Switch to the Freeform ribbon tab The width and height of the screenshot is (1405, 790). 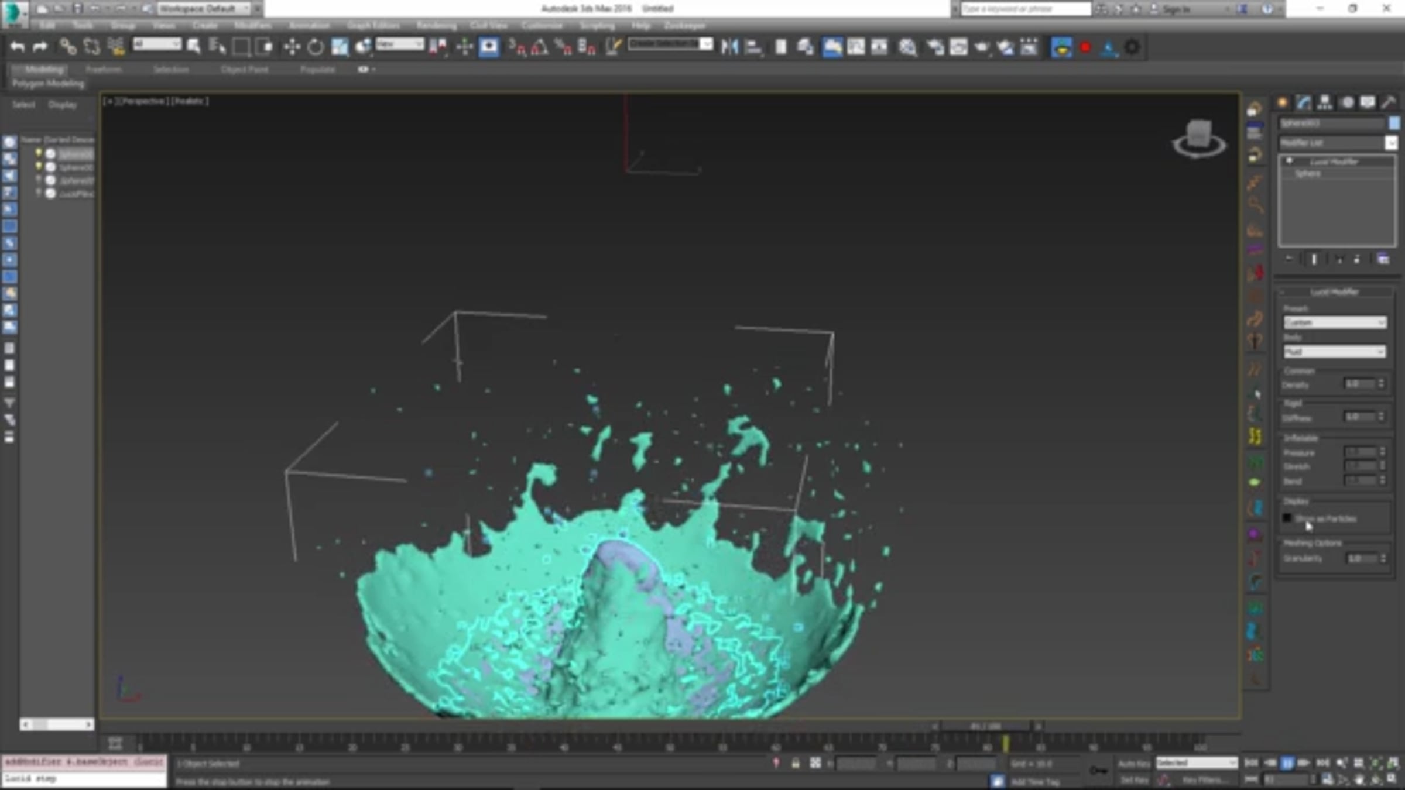point(104,69)
